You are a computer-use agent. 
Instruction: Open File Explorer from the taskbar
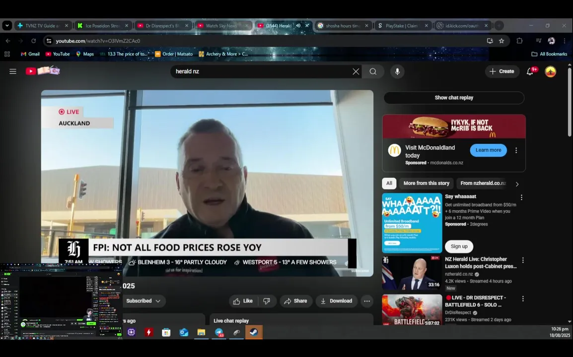[x=201, y=332]
